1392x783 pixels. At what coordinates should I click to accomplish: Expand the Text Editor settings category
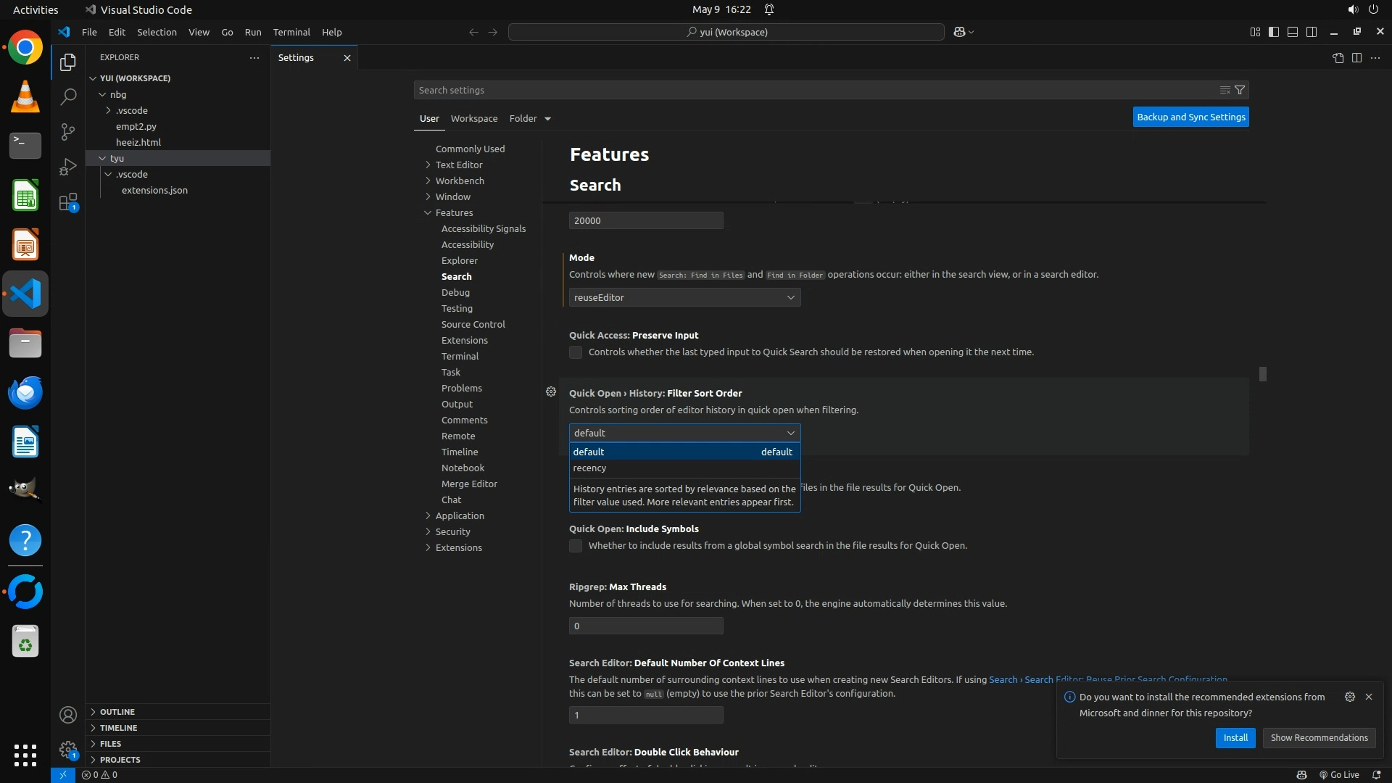(458, 165)
